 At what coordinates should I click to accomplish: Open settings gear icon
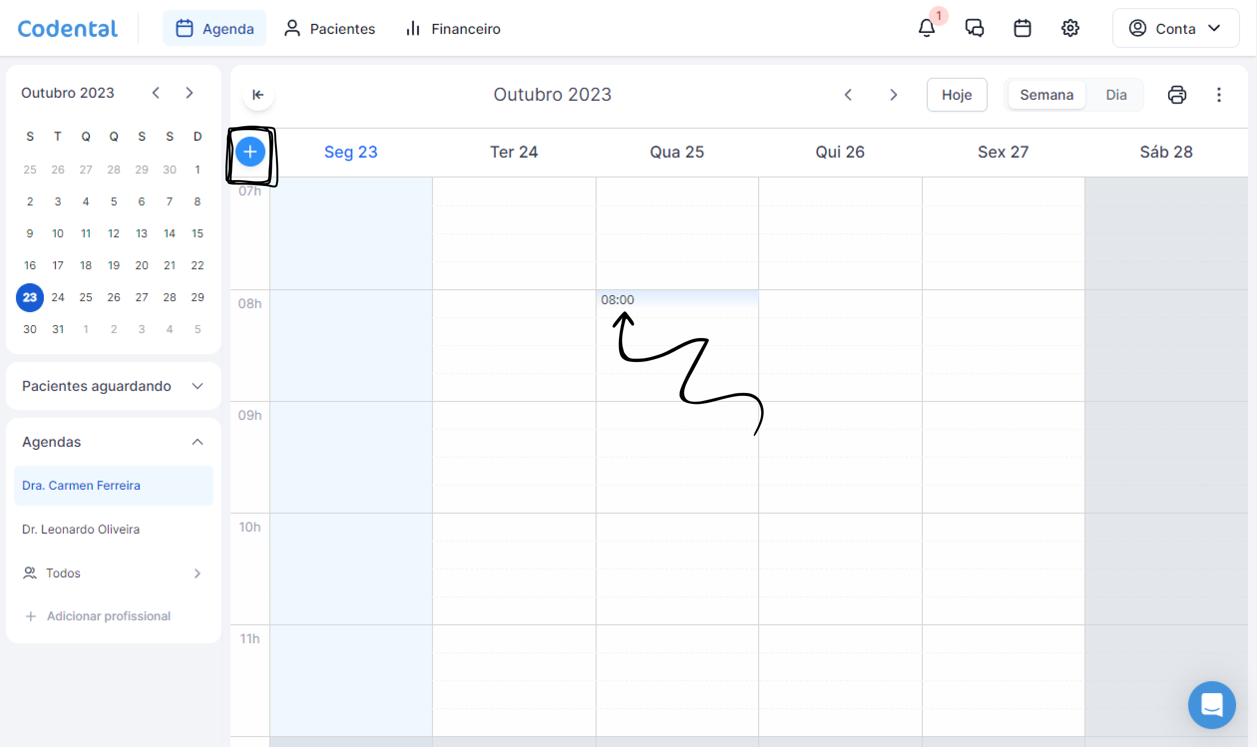click(1070, 28)
